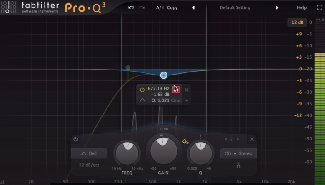This screenshot has width=325, height=185.
Task: Open the Help menu
Action: pyautogui.click(x=302, y=7)
